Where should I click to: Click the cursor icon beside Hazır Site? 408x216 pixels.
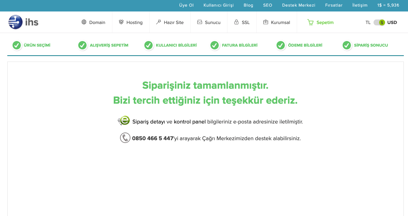[159, 22]
